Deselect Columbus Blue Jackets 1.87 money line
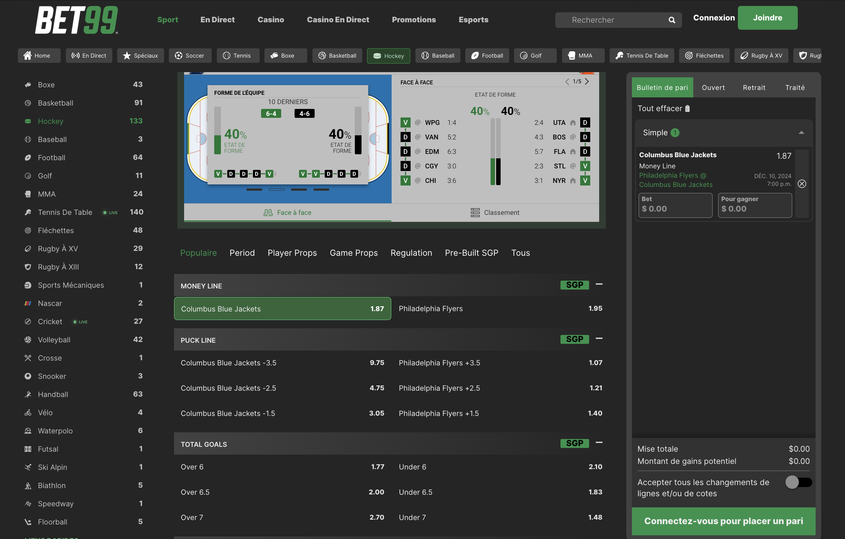The height and width of the screenshot is (539, 845). (282, 309)
